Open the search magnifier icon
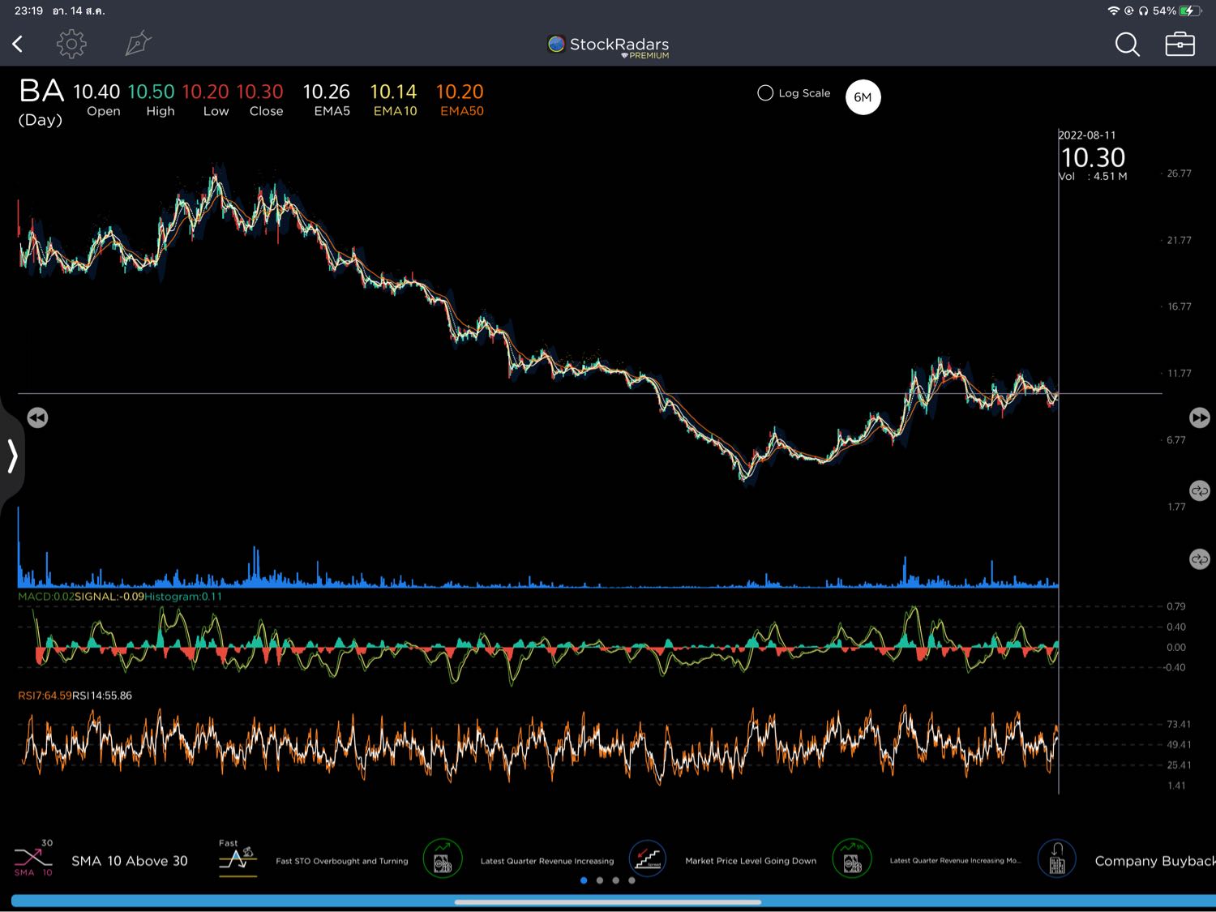The width and height of the screenshot is (1216, 912). [x=1127, y=45]
